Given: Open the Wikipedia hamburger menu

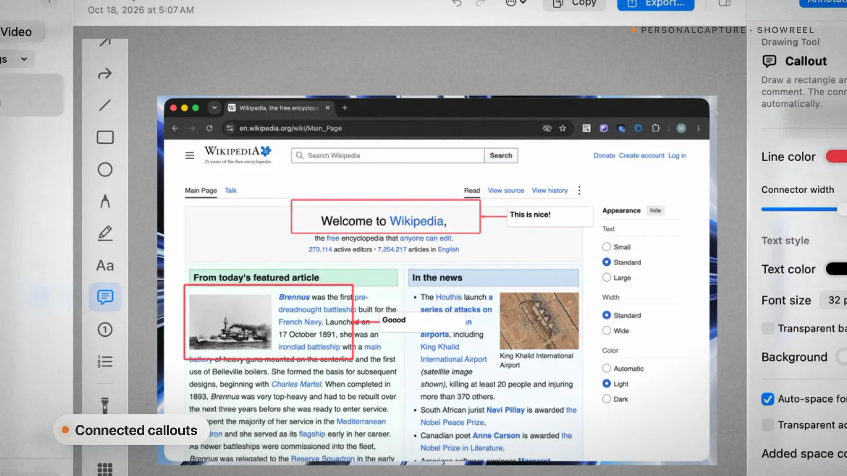Looking at the screenshot, I should [190, 156].
